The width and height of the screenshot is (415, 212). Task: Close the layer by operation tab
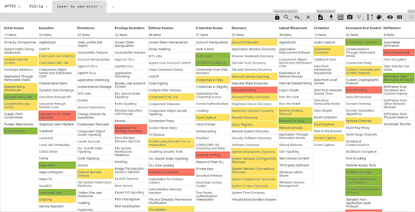click(101, 7)
